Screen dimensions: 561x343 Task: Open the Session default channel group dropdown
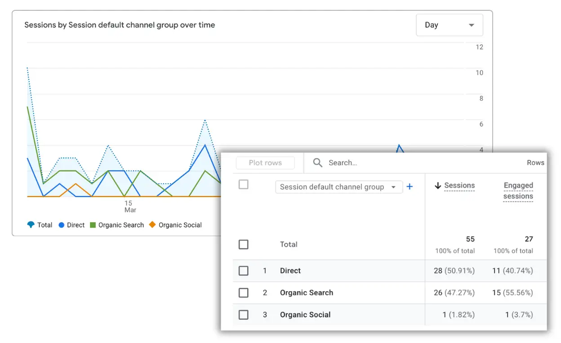click(x=338, y=187)
